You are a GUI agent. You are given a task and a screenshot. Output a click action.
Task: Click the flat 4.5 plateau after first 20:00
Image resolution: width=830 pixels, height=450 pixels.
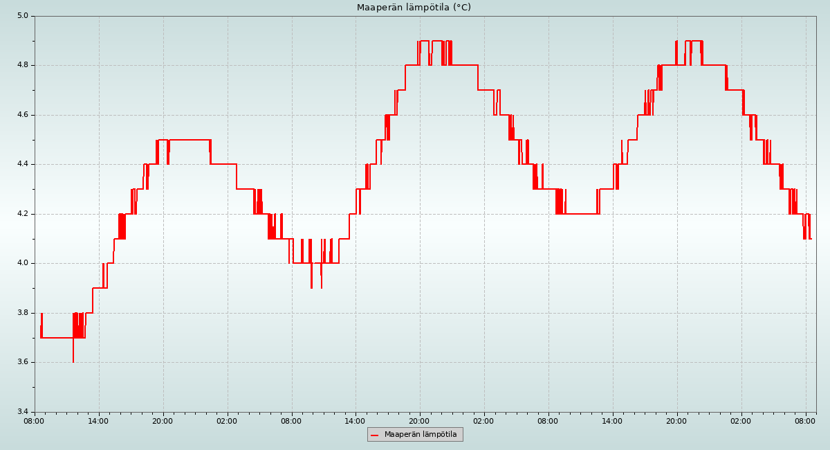pos(190,140)
